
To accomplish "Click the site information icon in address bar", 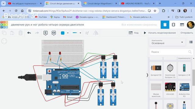I will (x=30, y=11).
